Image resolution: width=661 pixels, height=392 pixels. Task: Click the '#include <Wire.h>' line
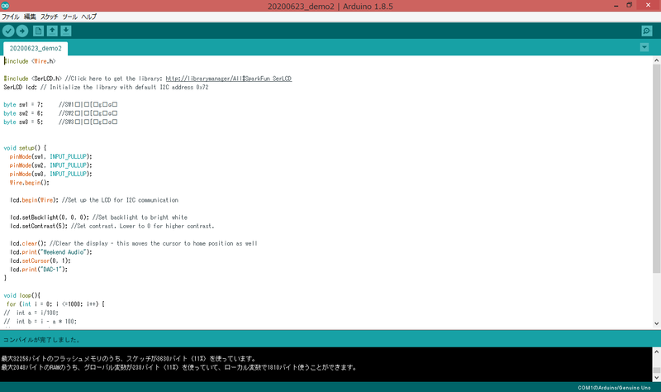pyautogui.click(x=30, y=61)
